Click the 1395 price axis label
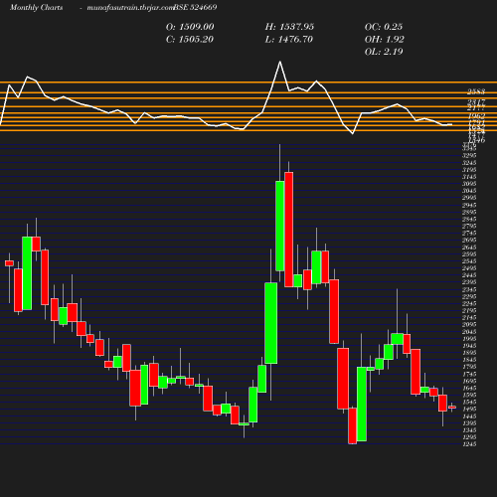The height and width of the screenshot is (497, 497). point(469,423)
